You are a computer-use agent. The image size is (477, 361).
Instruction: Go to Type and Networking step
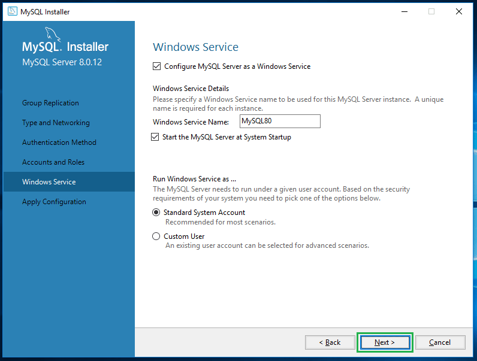click(56, 123)
